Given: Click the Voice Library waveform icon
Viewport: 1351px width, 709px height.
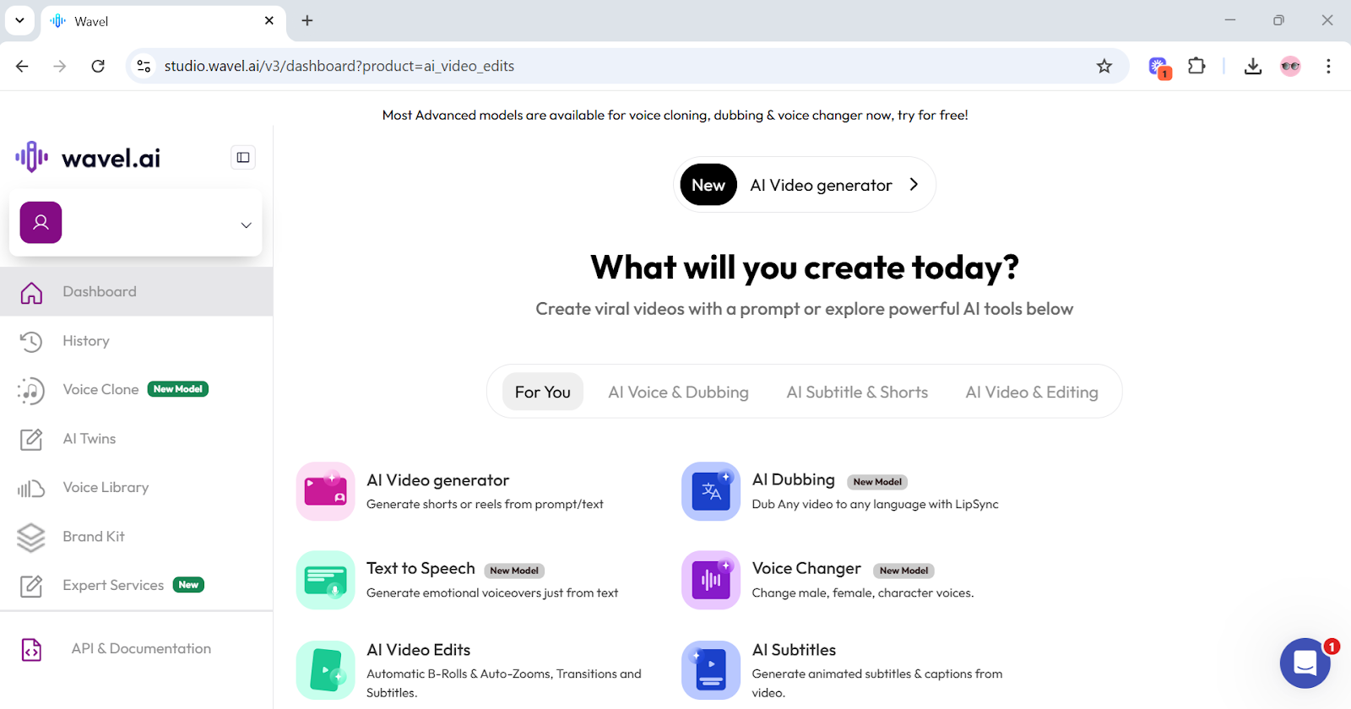Looking at the screenshot, I should (31, 488).
